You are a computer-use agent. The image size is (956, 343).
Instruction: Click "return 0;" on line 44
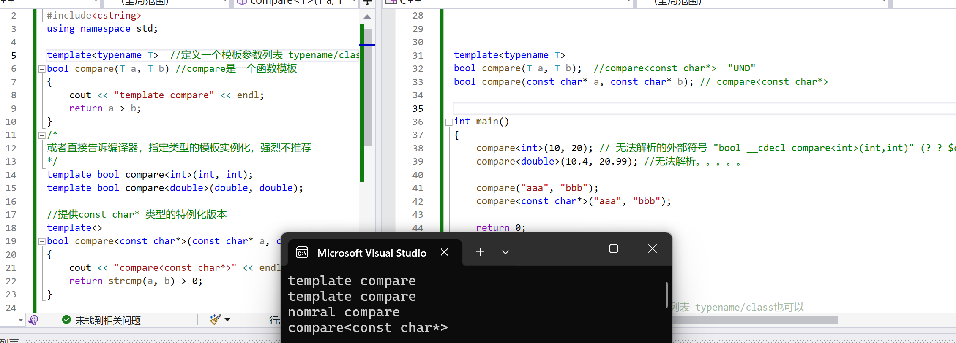pyautogui.click(x=501, y=228)
